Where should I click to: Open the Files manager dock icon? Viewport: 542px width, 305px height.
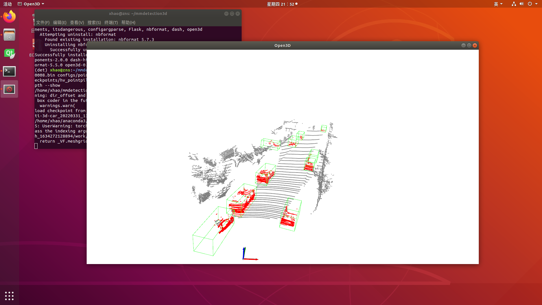pos(9,35)
